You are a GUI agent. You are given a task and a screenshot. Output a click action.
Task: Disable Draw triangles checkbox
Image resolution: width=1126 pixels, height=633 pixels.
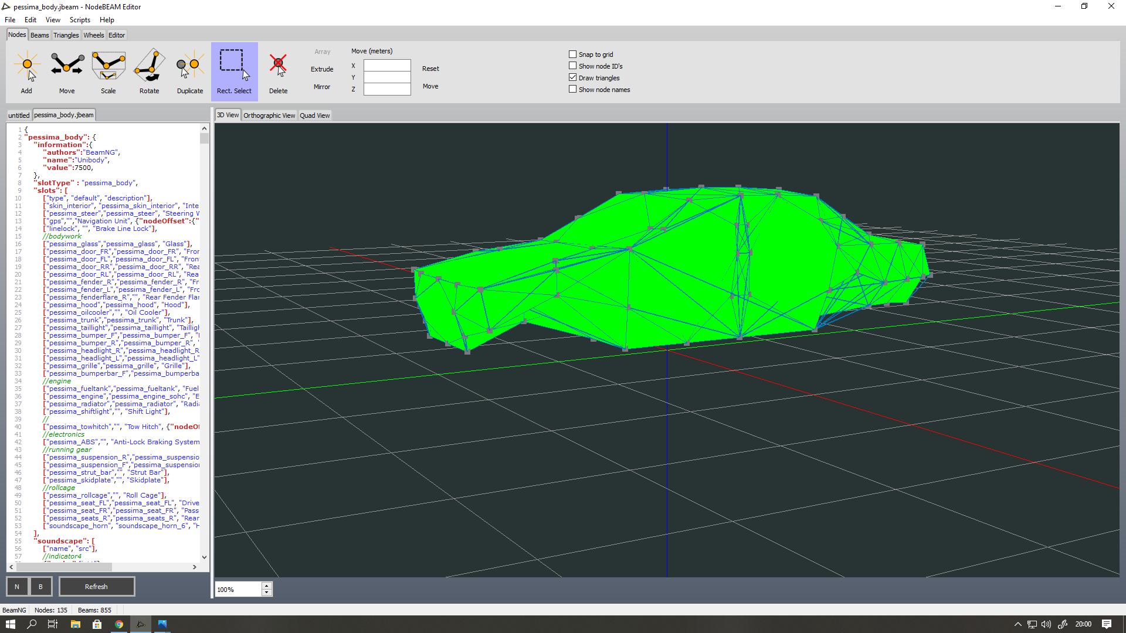[x=573, y=78]
